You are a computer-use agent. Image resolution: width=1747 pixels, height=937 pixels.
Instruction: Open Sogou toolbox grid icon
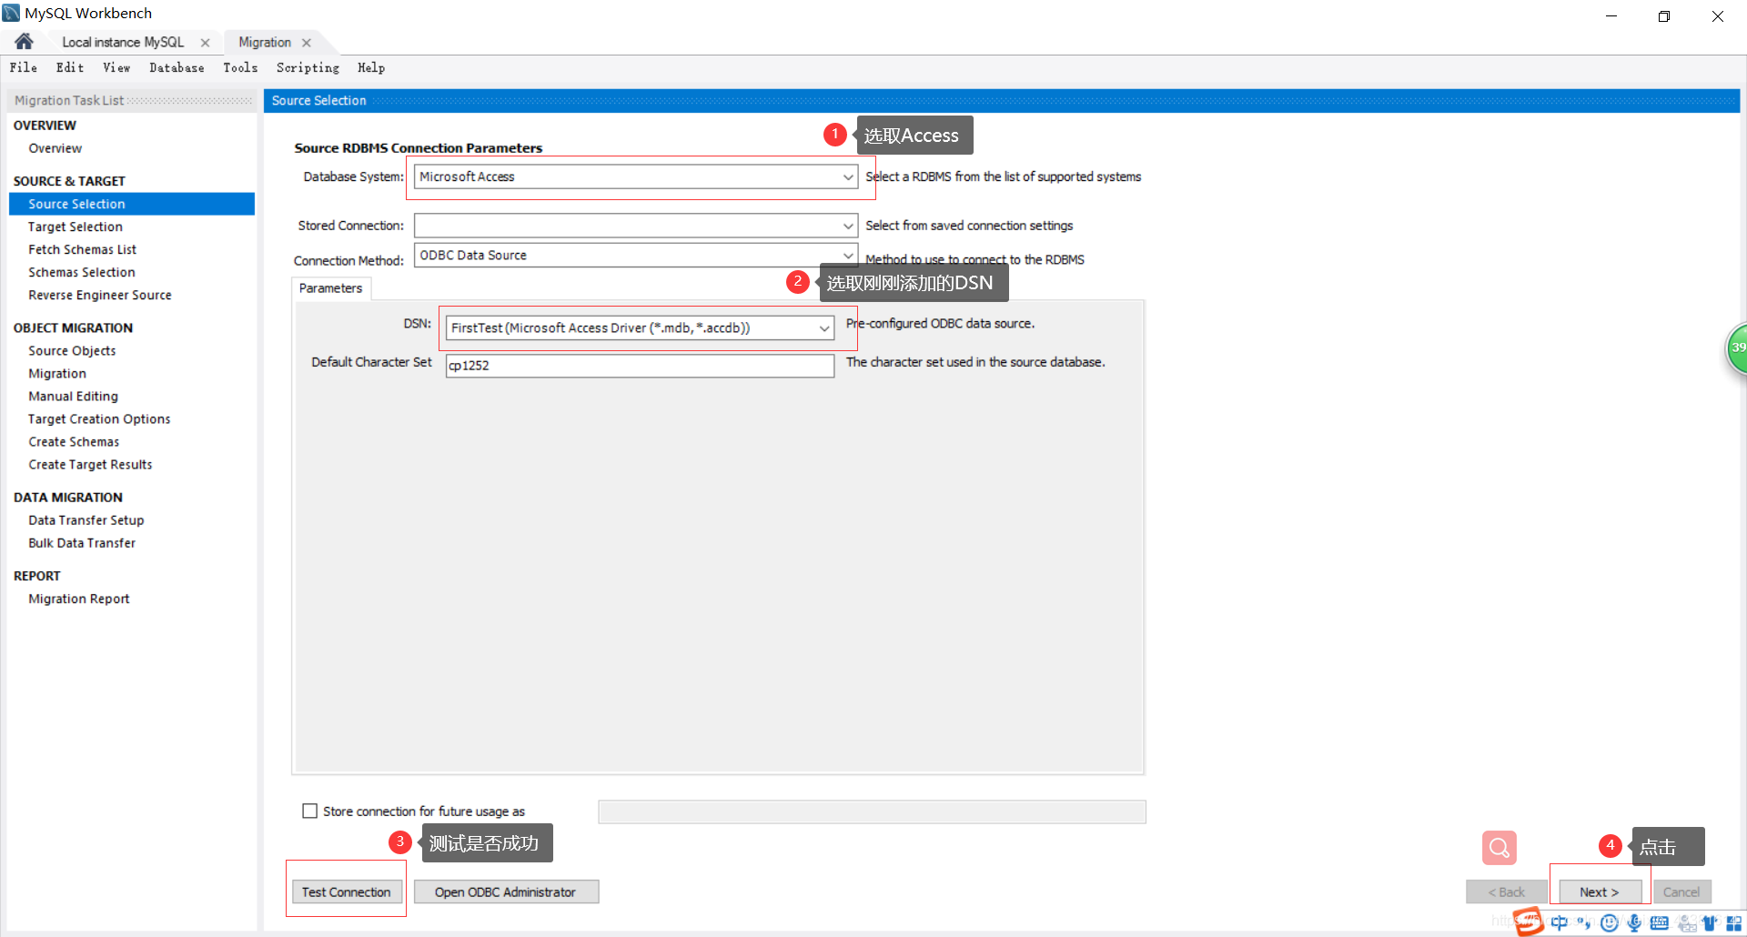[1734, 922]
